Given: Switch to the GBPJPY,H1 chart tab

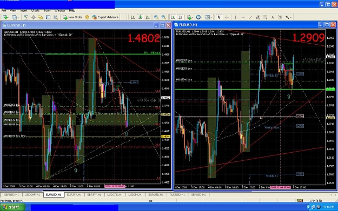Looking at the screenshot, I should pyautogui.click(x=94, y=195).
